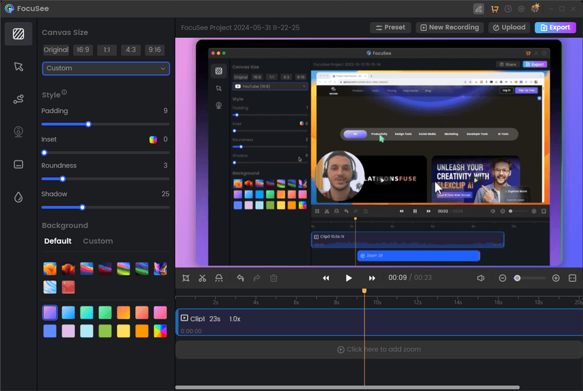Select the multicolor background swatch

pos(160,331)
